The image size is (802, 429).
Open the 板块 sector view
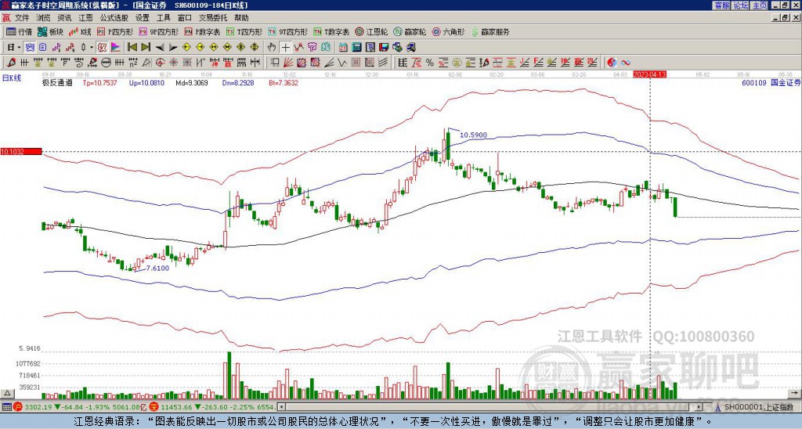point(50,31)
